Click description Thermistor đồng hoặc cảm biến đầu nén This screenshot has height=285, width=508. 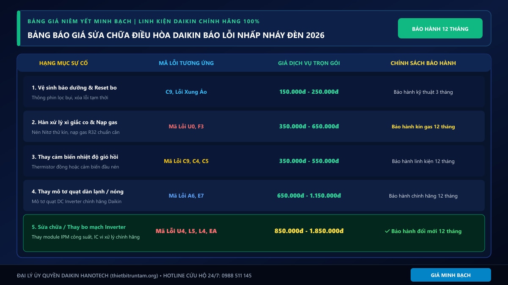pos(75,167)
